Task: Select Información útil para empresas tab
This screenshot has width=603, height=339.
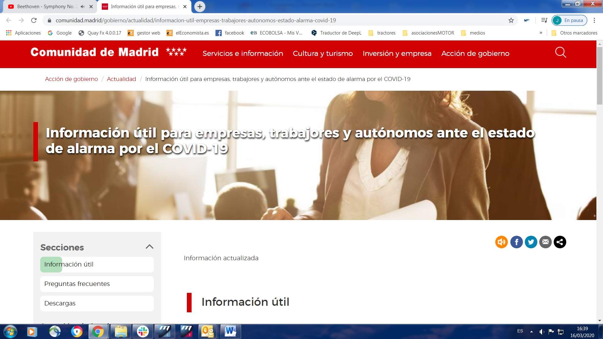Action: pos(144,7)
